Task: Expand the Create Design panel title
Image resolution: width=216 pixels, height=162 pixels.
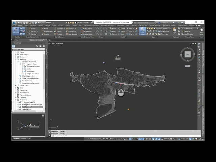Action: click(x=60, y=37)
